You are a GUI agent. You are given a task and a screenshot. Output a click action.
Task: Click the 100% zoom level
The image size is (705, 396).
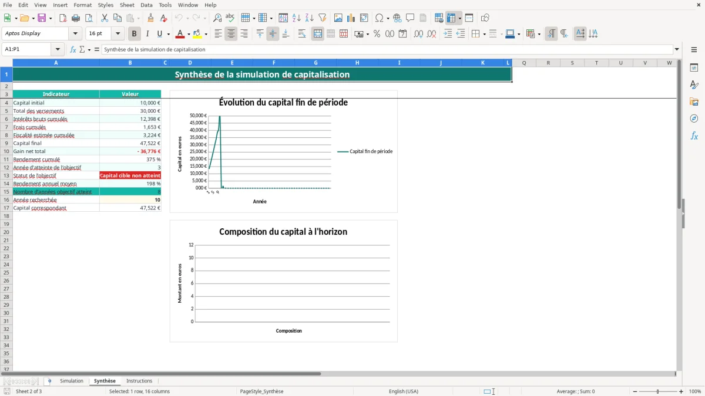pyautogui.click(x=695, y=391)
